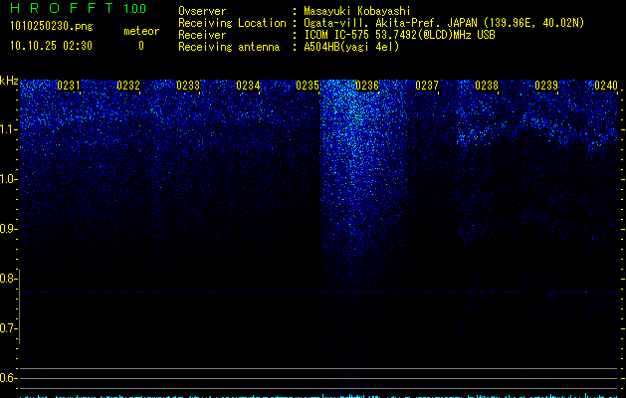626x398 pixels.
Task: Click the Receiver label
Action: click(202, 35)
